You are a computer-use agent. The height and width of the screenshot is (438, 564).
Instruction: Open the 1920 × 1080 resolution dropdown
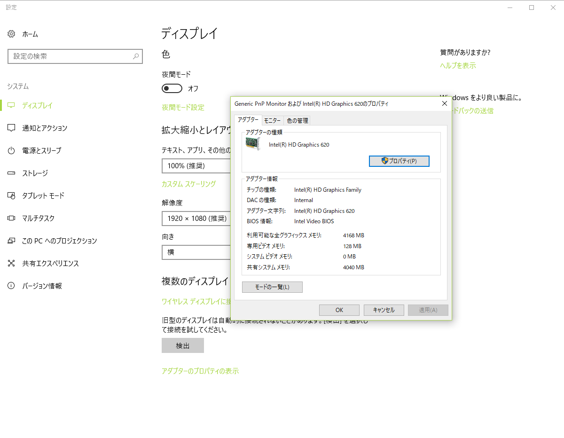196,219
